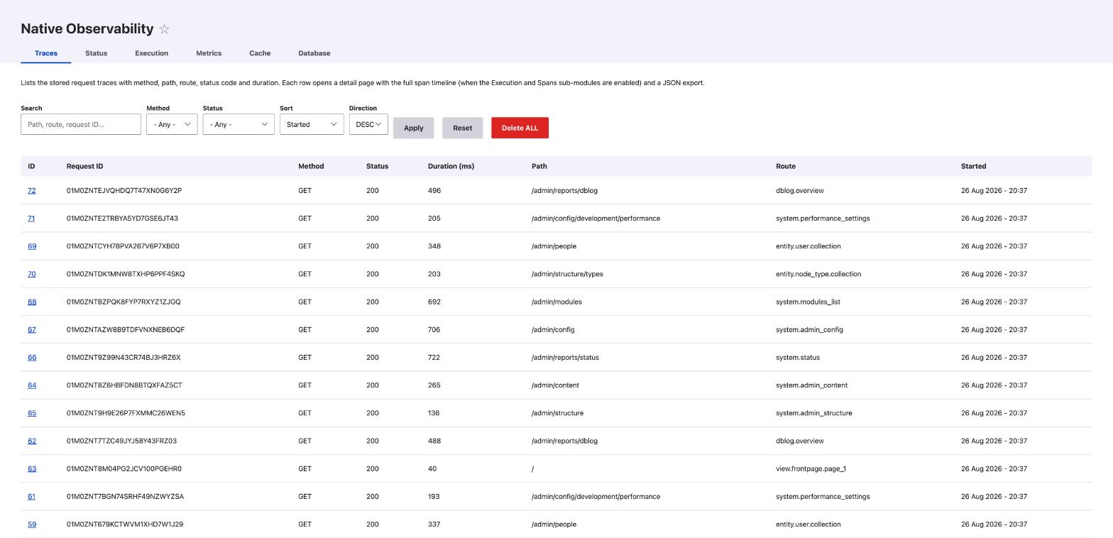Click the Native Observability page title
This screenshot has height=538, width=1113.
87,29
